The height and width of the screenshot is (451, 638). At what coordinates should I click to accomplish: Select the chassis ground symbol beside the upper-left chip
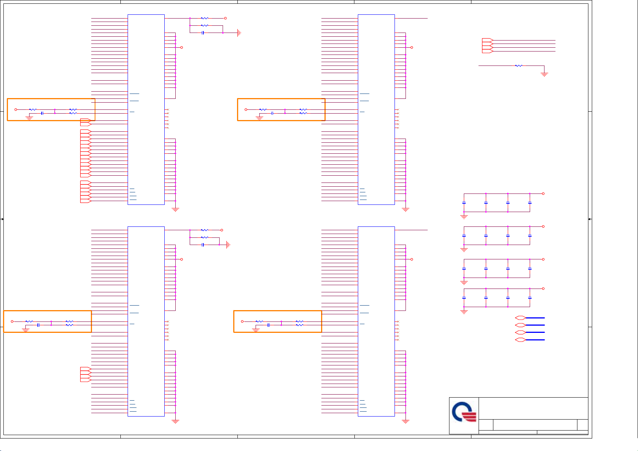pyautogui.click(x=239, y=33)
